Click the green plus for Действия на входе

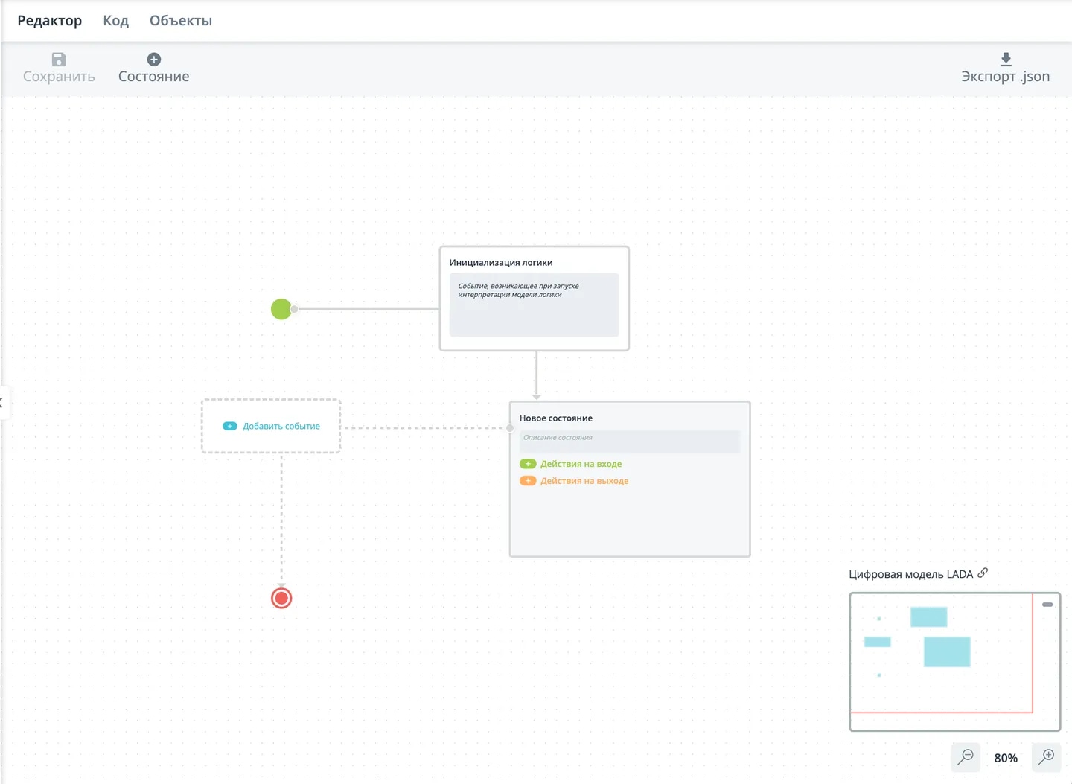(528, 464)
